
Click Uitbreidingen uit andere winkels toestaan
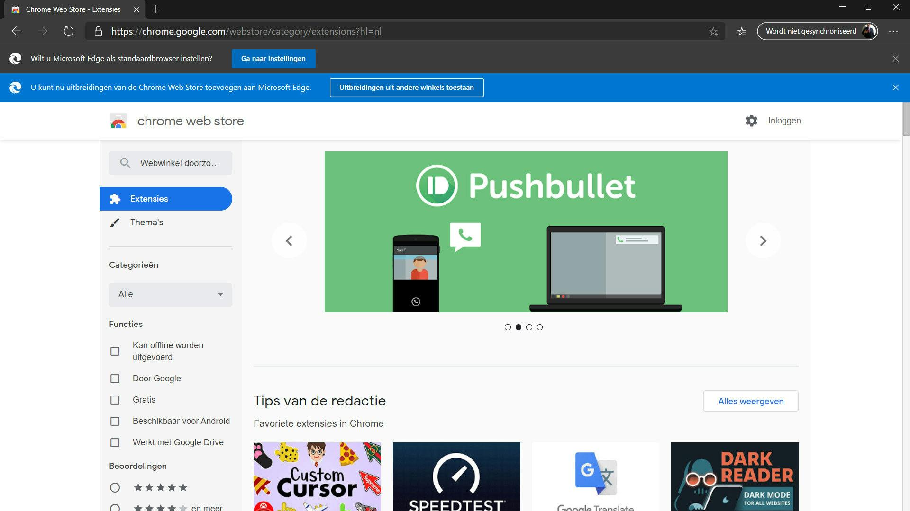406,87
